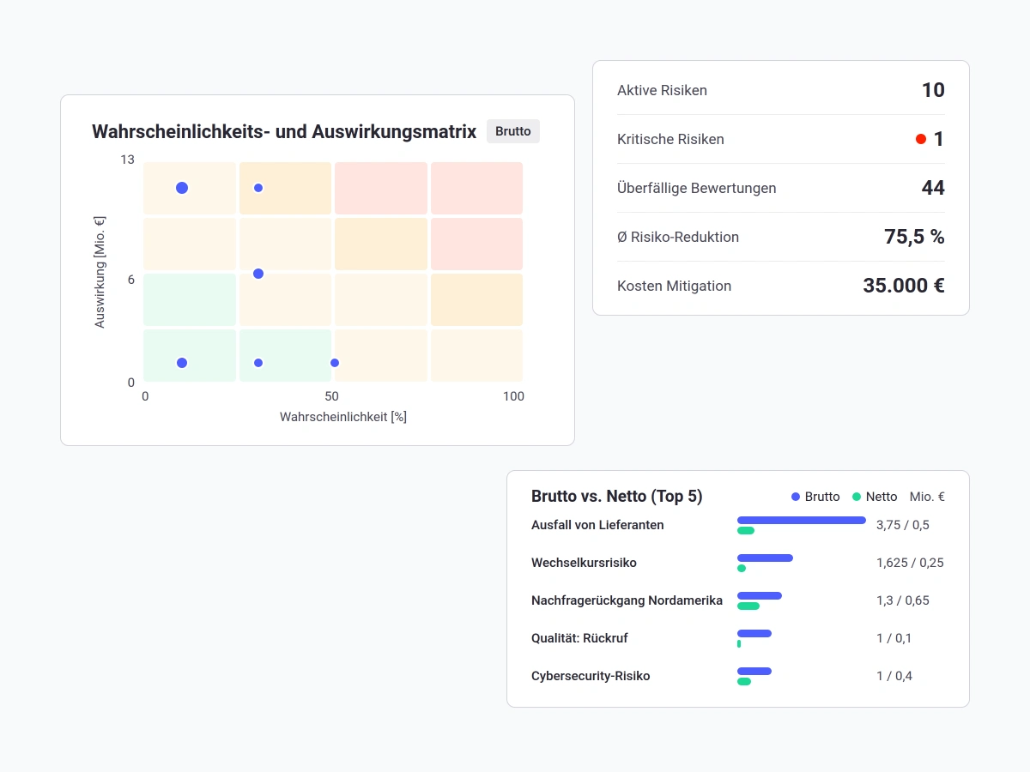Click the Wechselkursrisiko row label

(584, 563)
